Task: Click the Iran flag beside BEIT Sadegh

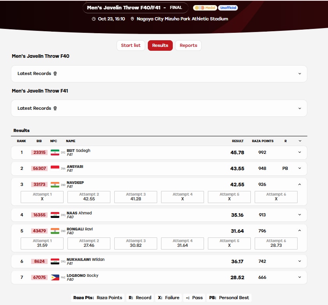Action: [55, 152]
